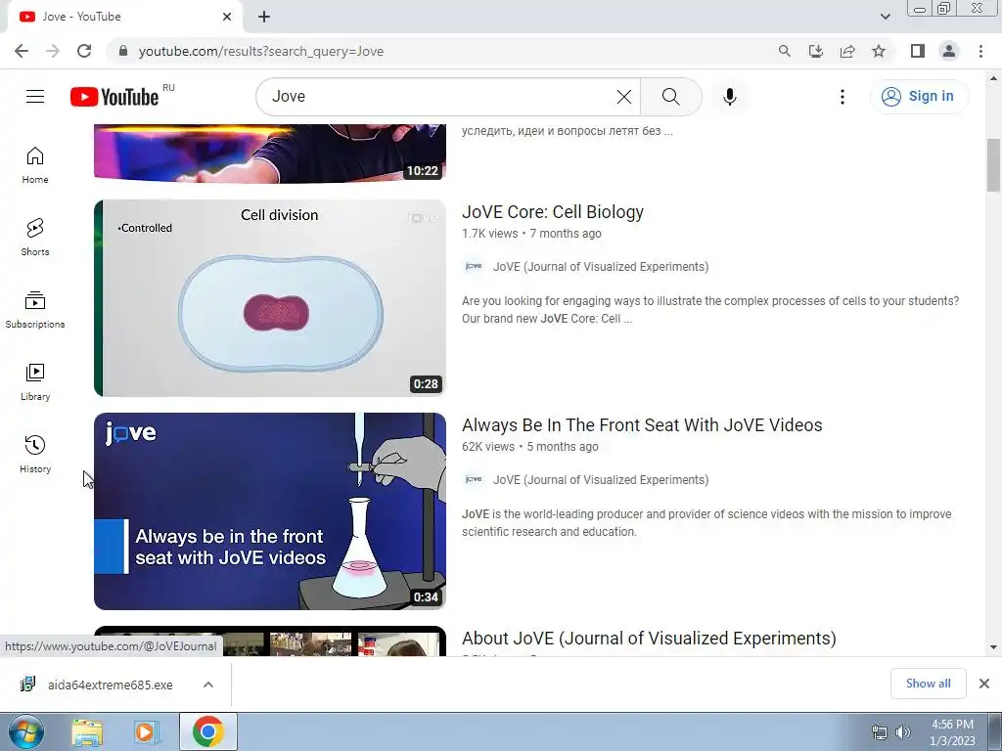Click the magnifier search button
This screenshot has width=1002, height=751.
(671, 97)
